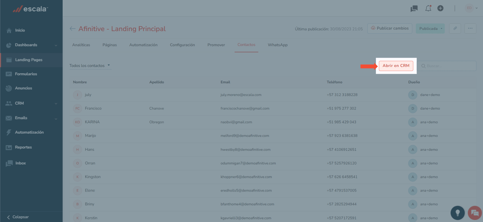
Task: Click email july.moreno@escala.com
Action: 241,95
